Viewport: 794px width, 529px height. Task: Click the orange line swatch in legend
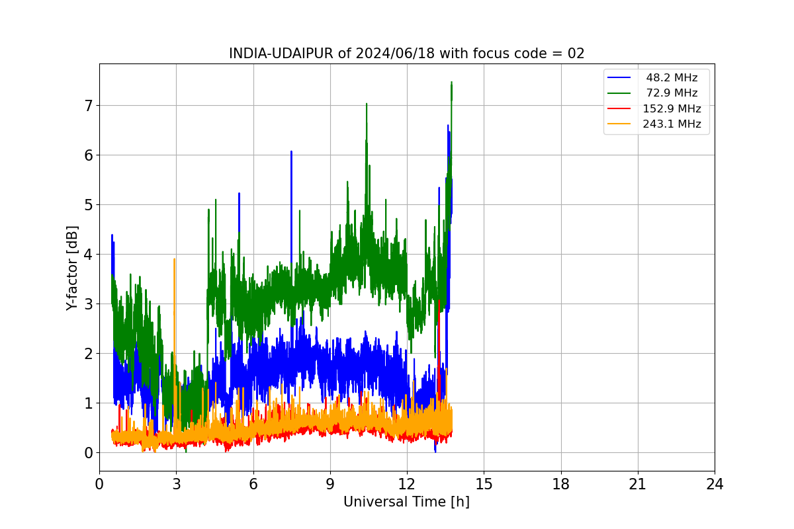[620, 124]
